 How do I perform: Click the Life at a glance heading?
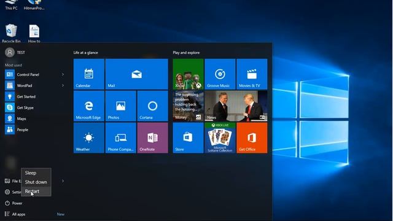[86, 53]
